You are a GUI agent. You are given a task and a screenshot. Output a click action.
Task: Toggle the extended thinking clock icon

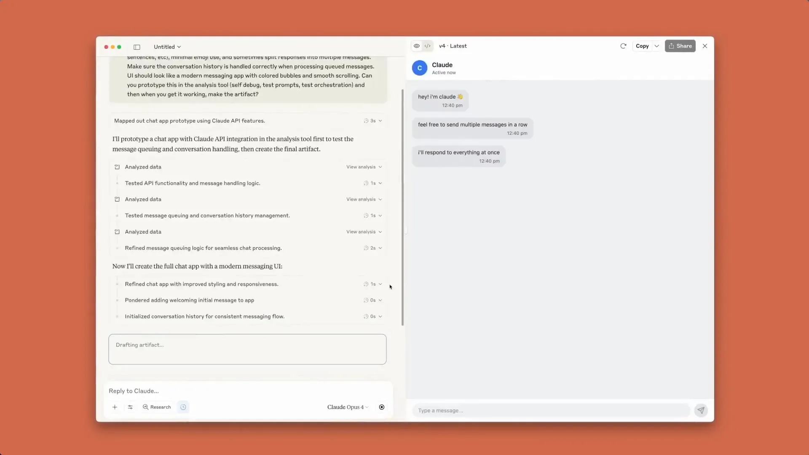tap(183, 407)
